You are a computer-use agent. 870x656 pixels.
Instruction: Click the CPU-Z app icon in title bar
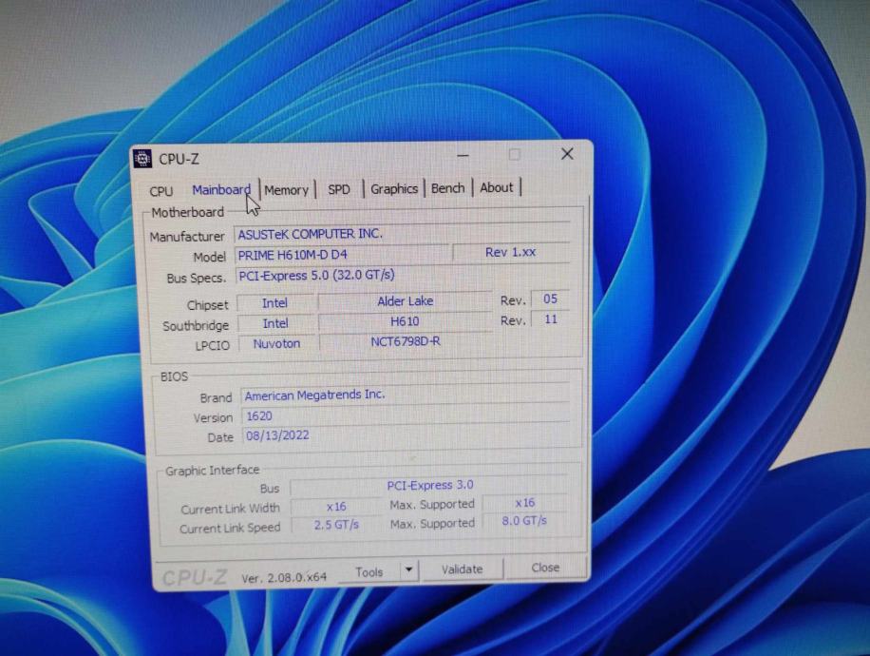point(143,159)
